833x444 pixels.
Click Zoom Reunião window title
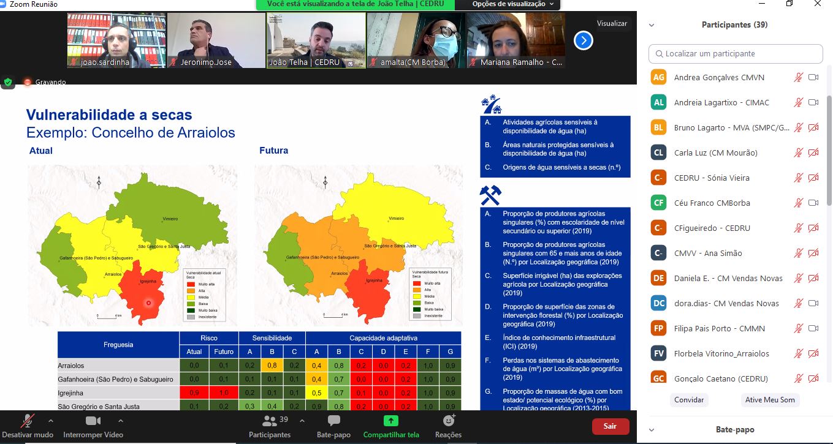(x=34, y=4)
